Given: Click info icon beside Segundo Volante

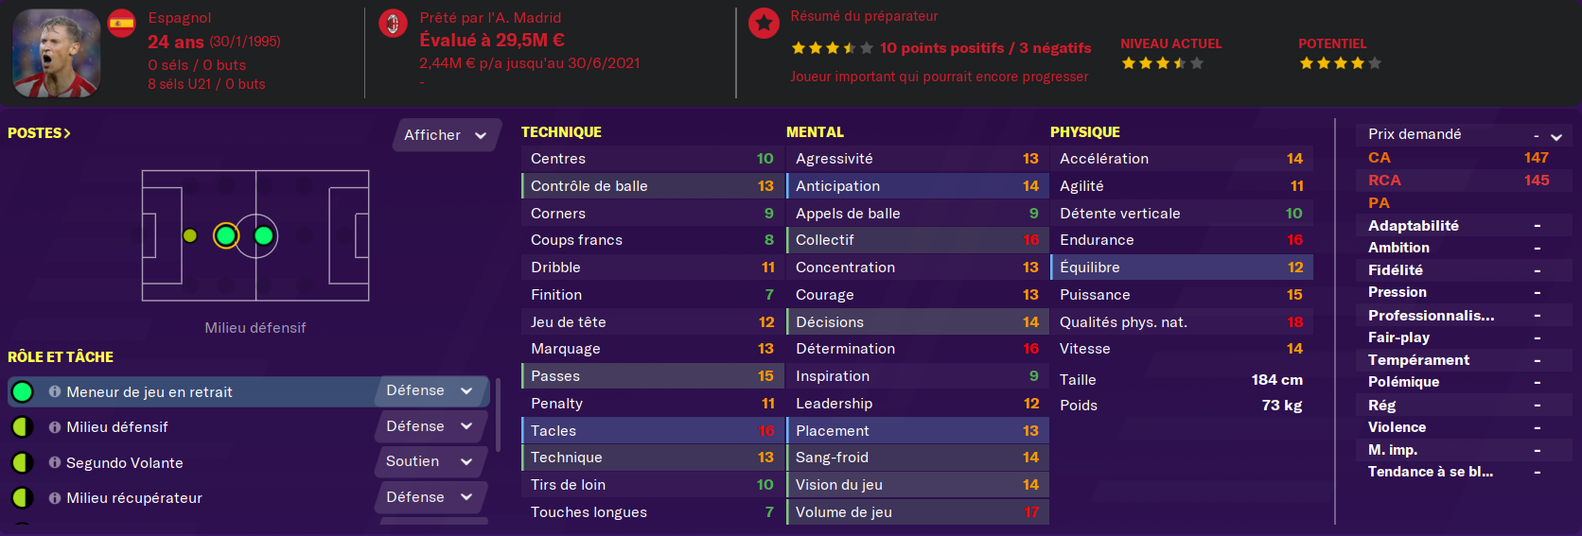Looking at the screenshot, I should [x=55, y=462].
